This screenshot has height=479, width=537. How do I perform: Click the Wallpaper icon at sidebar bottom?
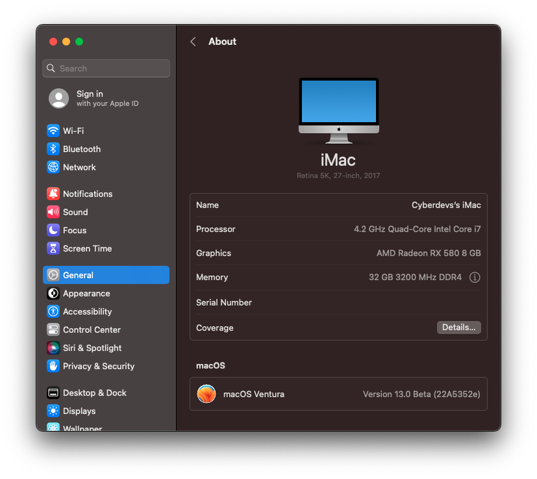(x=53, y=427)
